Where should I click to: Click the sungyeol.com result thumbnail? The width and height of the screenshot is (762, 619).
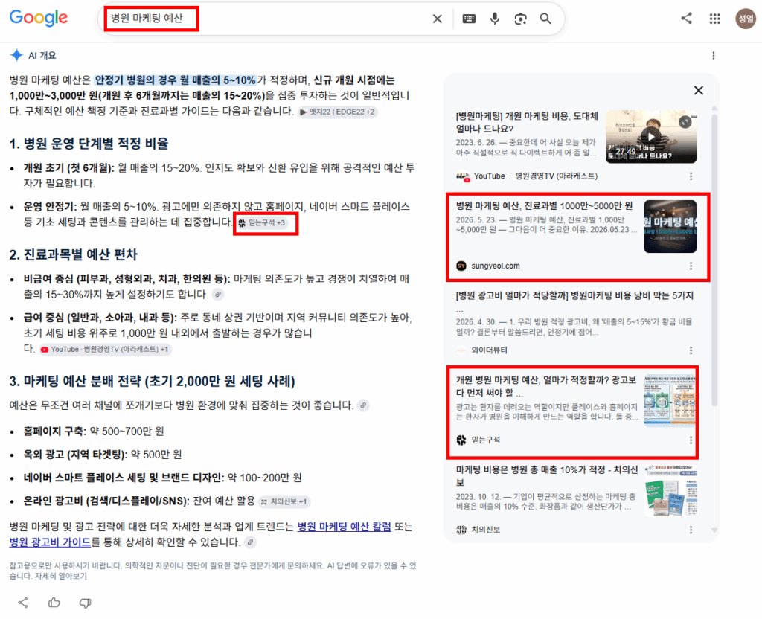670,226
